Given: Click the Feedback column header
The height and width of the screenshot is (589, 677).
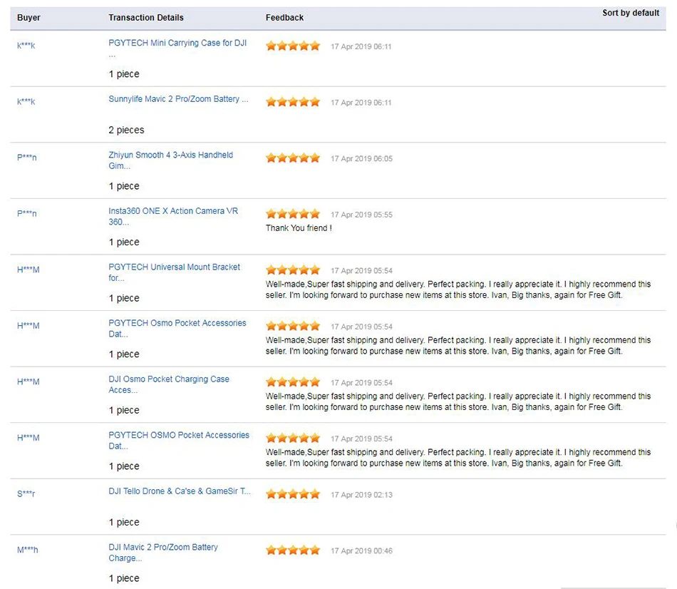Looking at the screenshot, I should coord(284,18).
